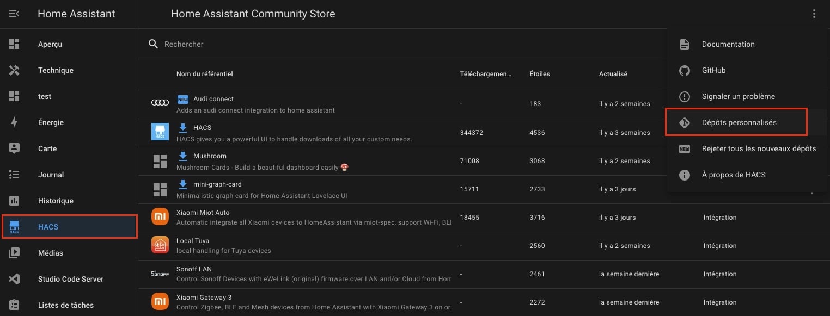Click Intégration in the Local Tuya row
Image resolution: width=830 pixels, height=316 pixels.
(720, 246)
